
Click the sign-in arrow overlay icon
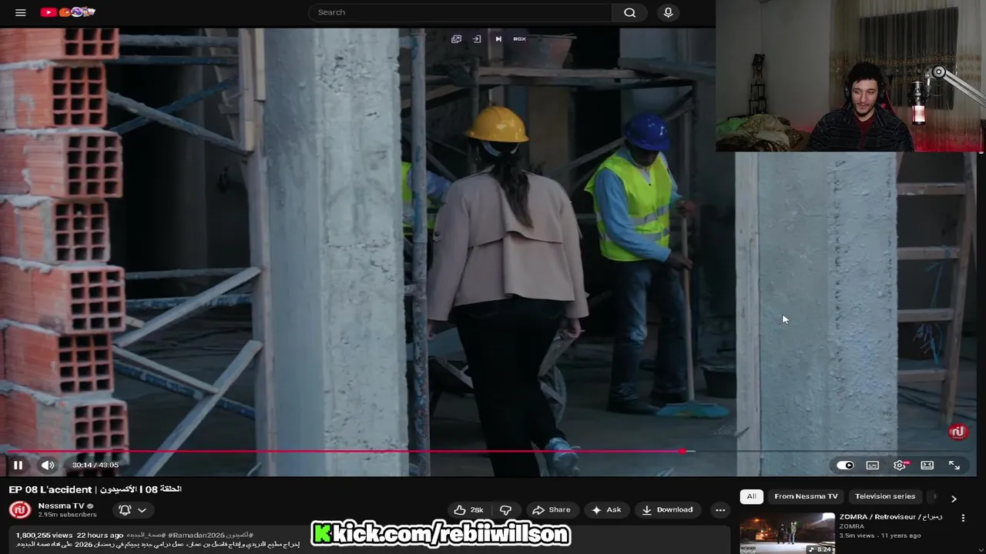coord(477,38)
